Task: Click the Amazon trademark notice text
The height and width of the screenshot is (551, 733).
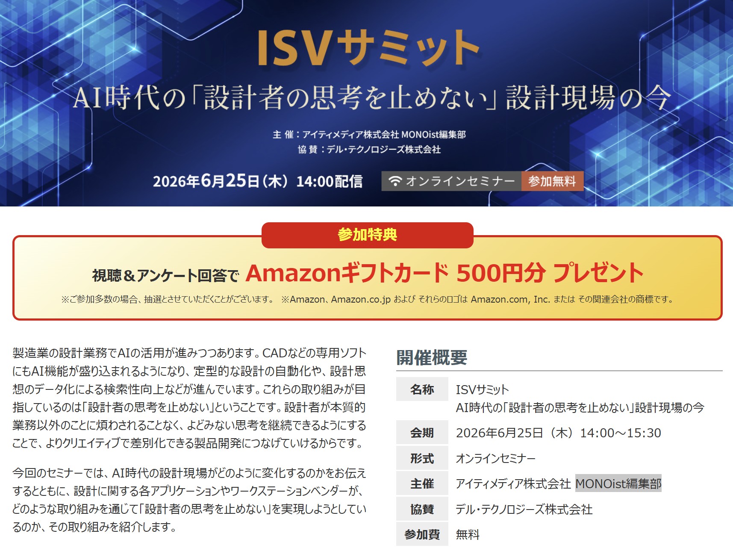Action: point(477,299)
